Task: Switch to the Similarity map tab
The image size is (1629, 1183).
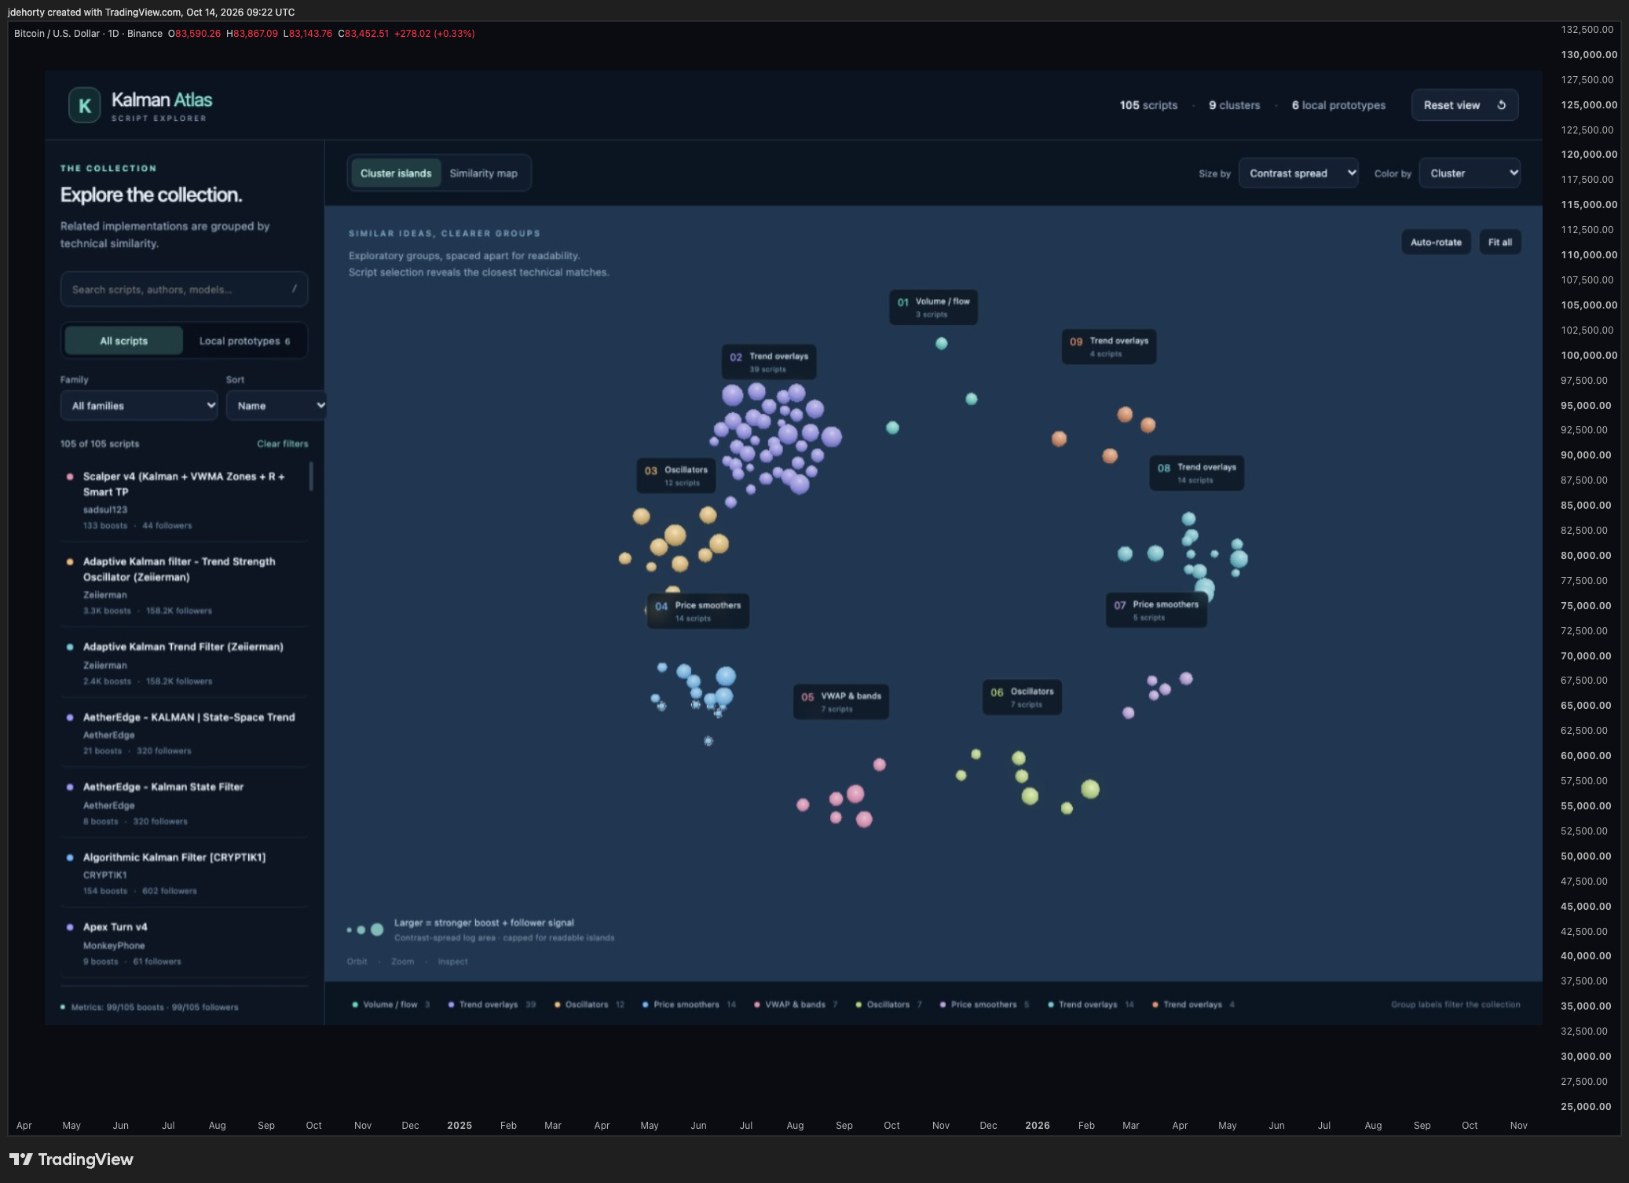Action: [x=483, y=173]
